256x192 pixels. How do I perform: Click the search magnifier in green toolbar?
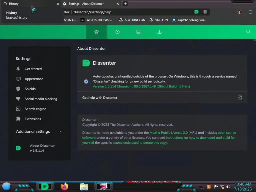click(248, 32)
